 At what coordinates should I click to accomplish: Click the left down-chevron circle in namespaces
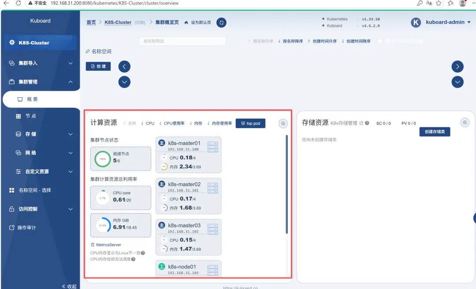[124, 82]
